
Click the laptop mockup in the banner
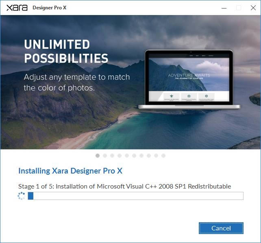(x=189, y=80)
